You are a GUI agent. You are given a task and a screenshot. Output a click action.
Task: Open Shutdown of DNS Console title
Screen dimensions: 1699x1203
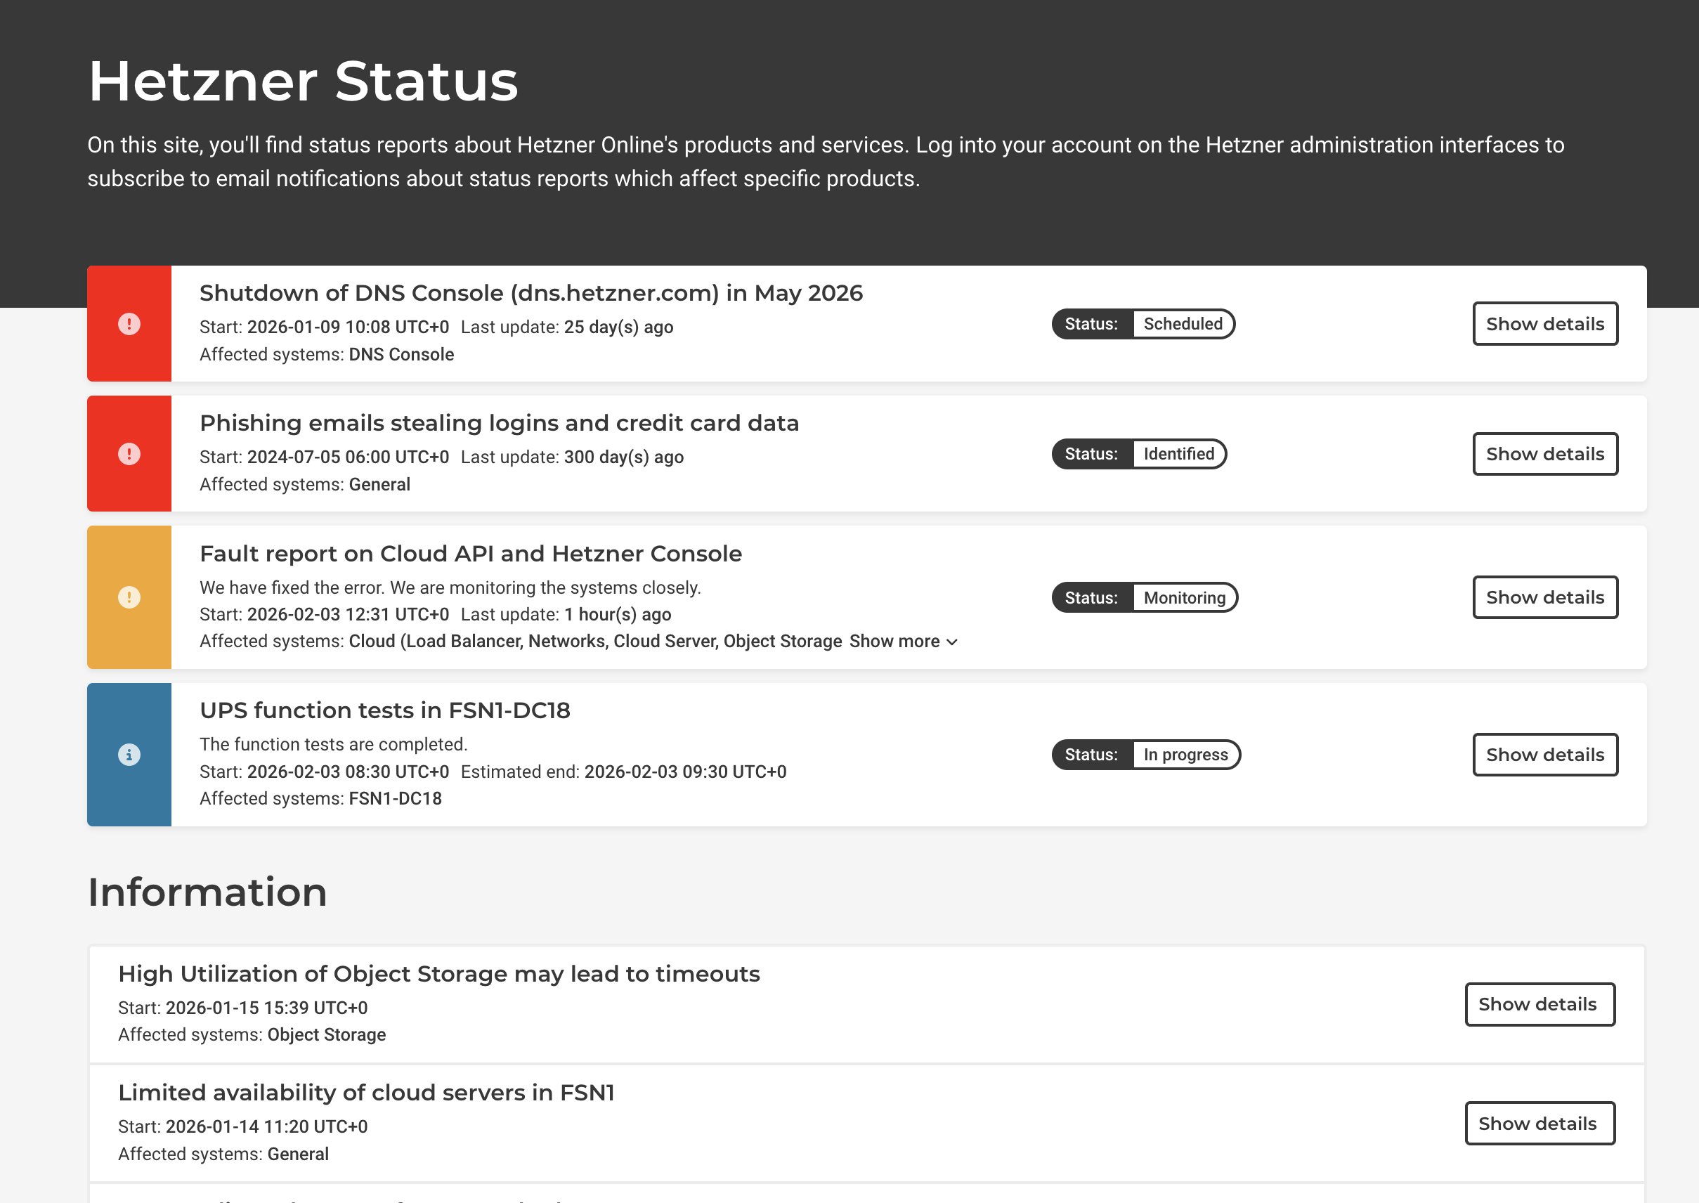pos(531,293)
